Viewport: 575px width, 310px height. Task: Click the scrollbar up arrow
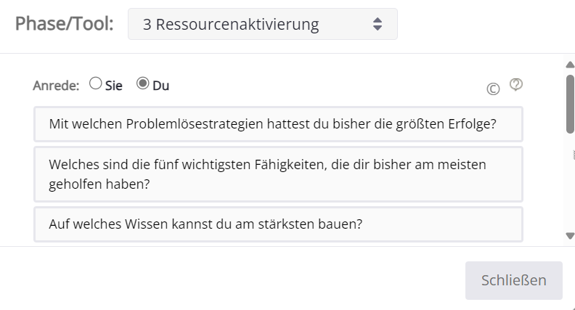tap(570, 65)
